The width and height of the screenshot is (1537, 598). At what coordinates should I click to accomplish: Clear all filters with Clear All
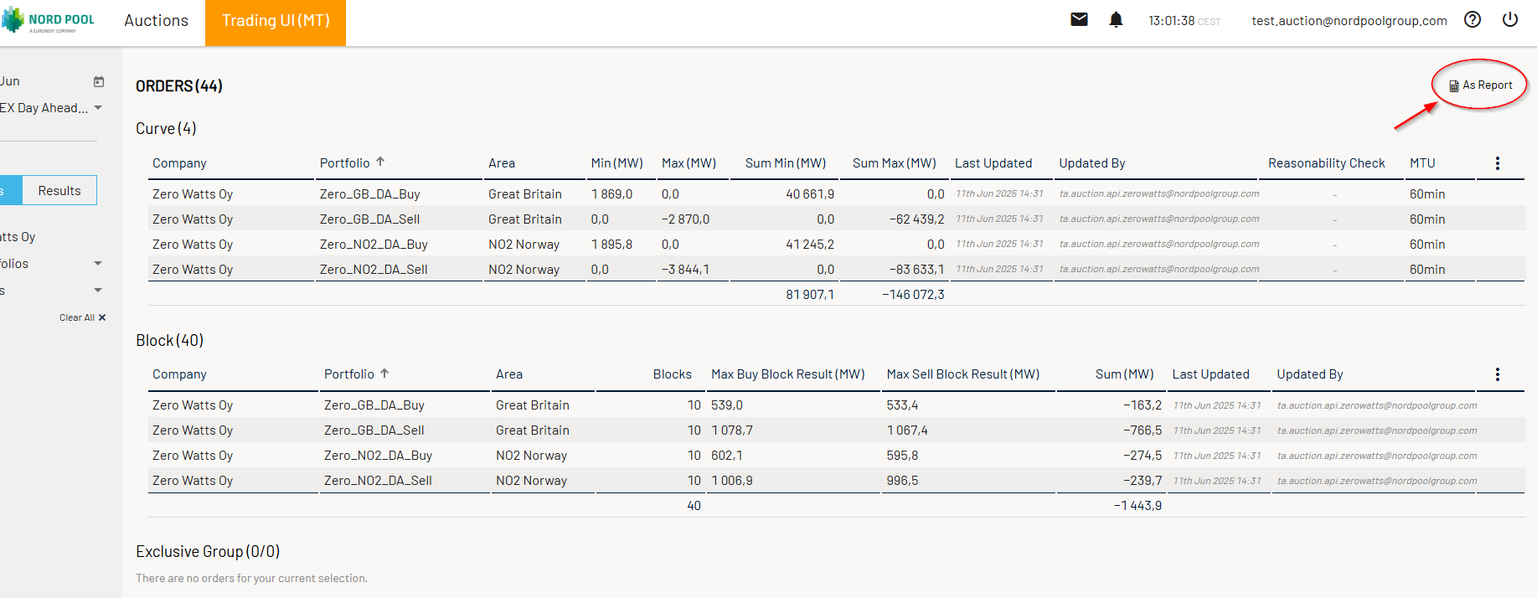click(x=82, y=317)
